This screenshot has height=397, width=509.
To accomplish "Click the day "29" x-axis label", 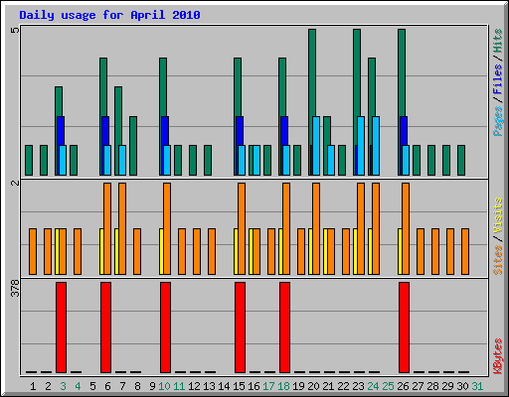I will coord(447,386).
